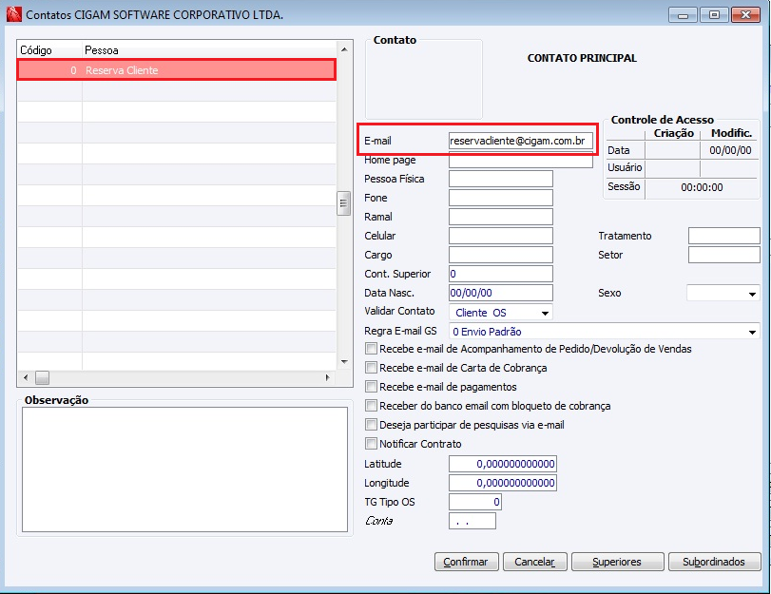Image resolution: width=771 pixels, height=594 pixels.
Task: Click into the E-mail field
Action: point(521,141)
